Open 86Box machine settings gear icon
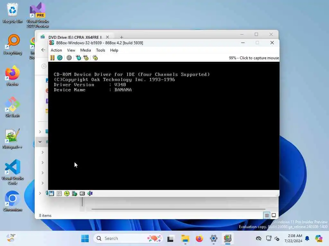329x246 pixels. click(x=95, y=58)
